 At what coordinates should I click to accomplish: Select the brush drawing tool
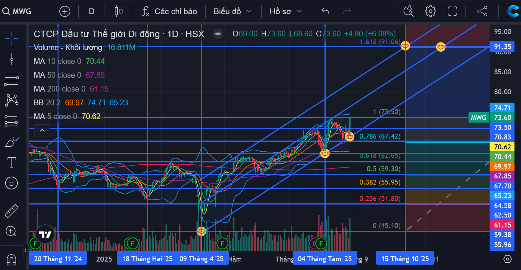click(x=11, y=142)
